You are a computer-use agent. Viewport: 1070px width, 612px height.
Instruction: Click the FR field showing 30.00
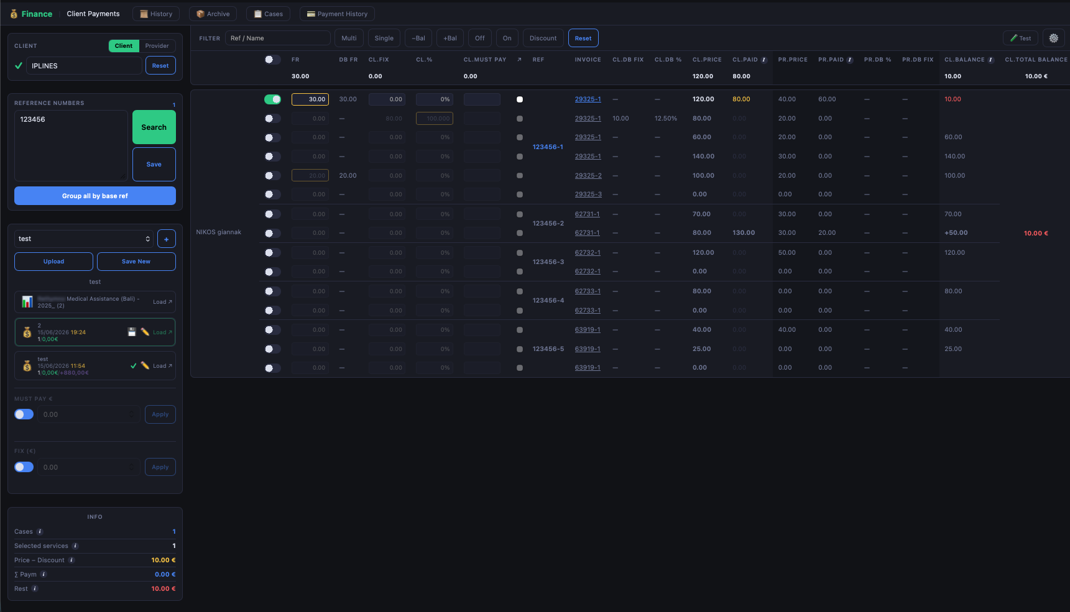click(x=310, y=99)
